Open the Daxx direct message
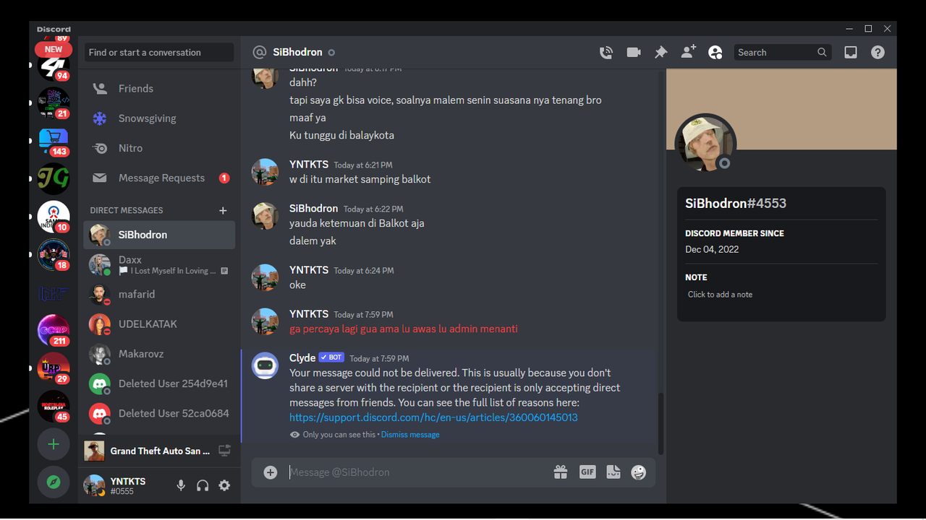926x520 pixels. tap(159, 264)
